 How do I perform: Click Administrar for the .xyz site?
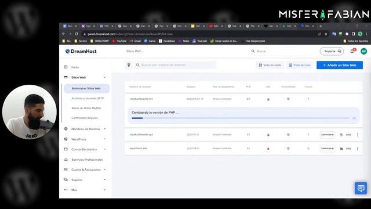(328, 135)
